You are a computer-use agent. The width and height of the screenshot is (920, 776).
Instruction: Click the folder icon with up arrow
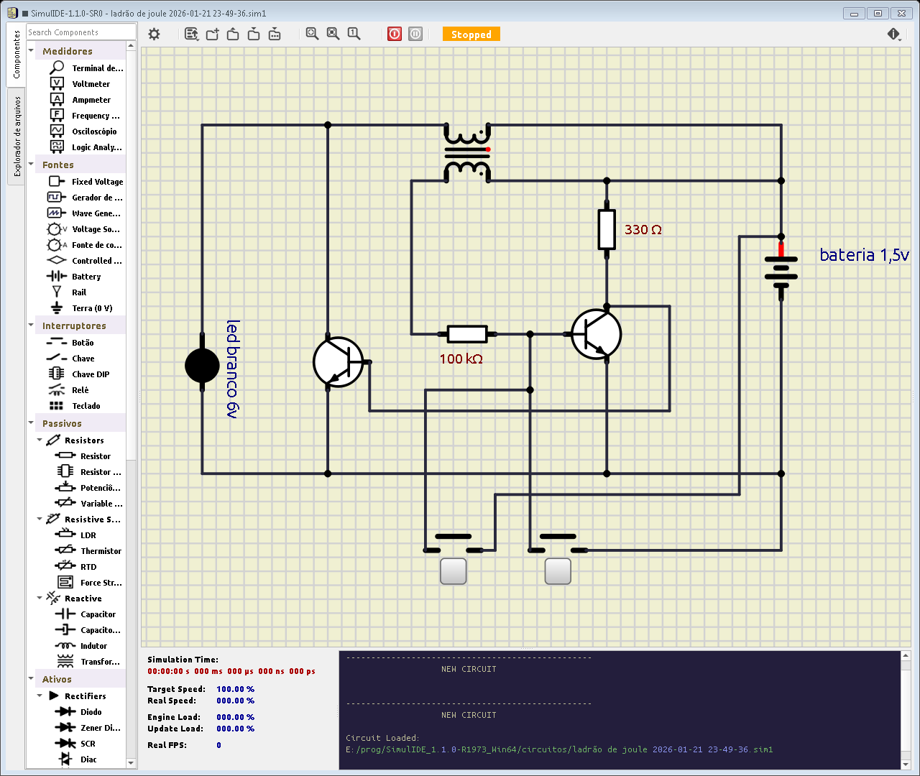[x=233, y=34]
